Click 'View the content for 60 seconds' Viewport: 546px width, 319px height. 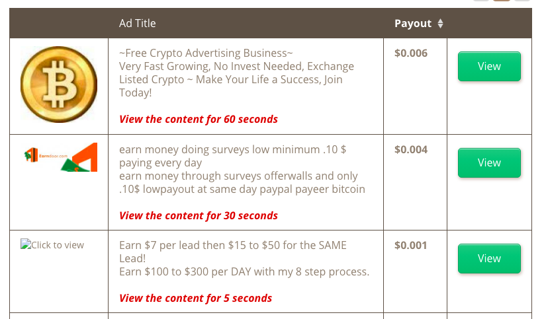tap(199, 119)
